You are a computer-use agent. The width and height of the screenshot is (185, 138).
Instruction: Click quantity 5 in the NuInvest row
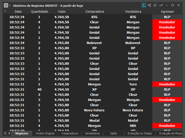pos(39,43)
